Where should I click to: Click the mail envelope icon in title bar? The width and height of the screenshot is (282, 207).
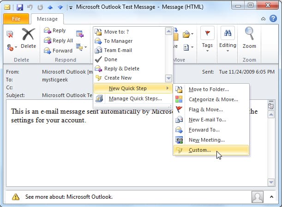click(7, 7)
